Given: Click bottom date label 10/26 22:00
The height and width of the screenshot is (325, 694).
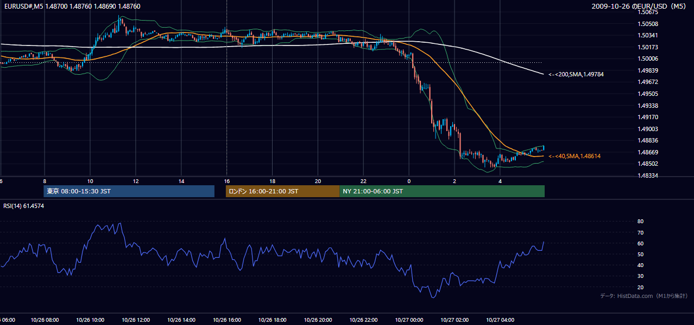Looking at the screenshot, I should (364, 320).
